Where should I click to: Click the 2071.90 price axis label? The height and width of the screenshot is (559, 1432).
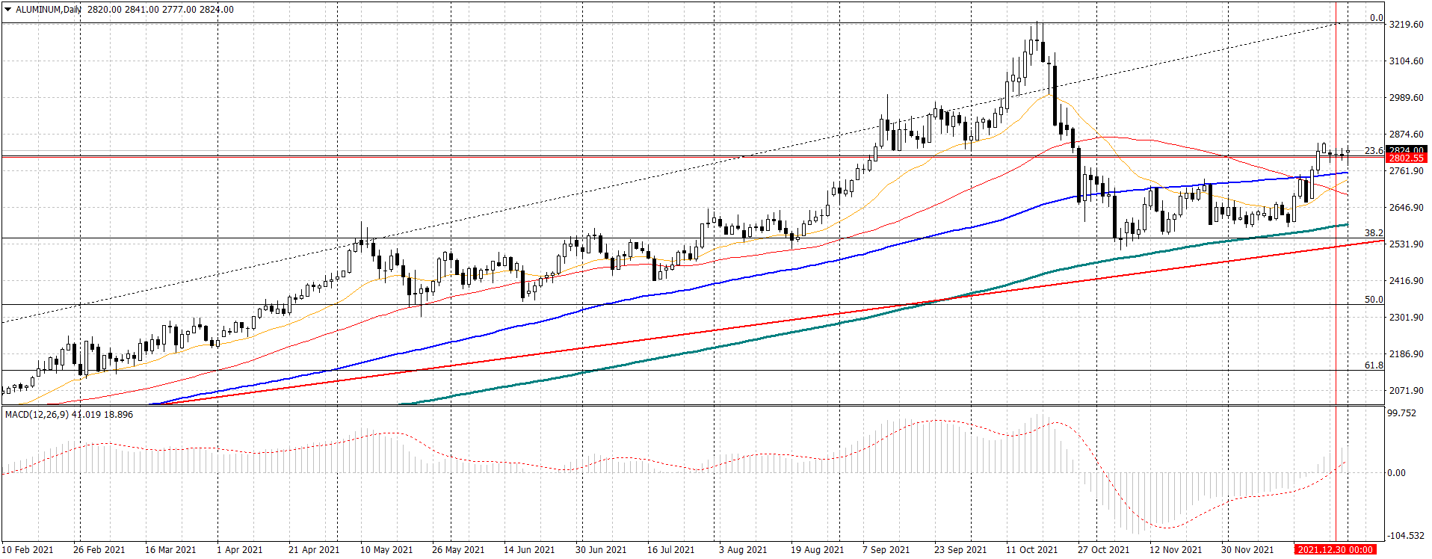pyautogui.click(x=1406, y=390)
